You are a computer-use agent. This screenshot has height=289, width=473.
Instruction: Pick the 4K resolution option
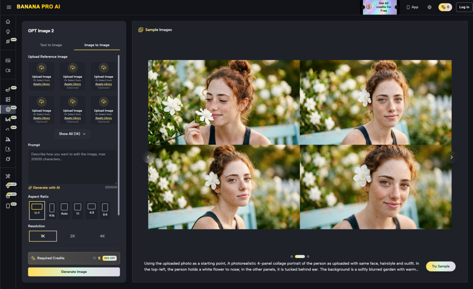pyautogui.click(x=102, y=236)
